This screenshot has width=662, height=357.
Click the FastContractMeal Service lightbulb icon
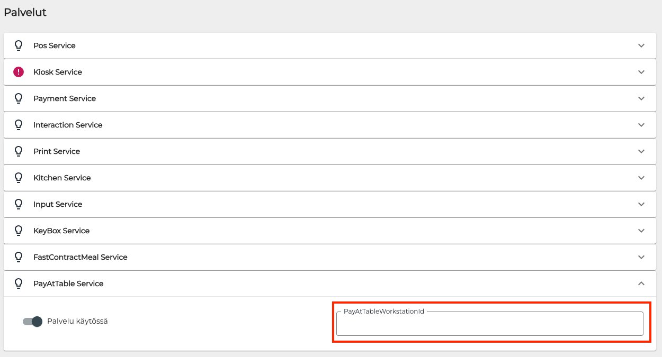click(x=19, y=257)
